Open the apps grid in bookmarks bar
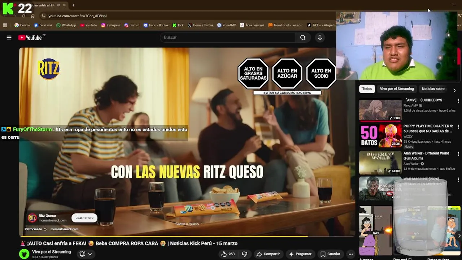 (5, 25)
